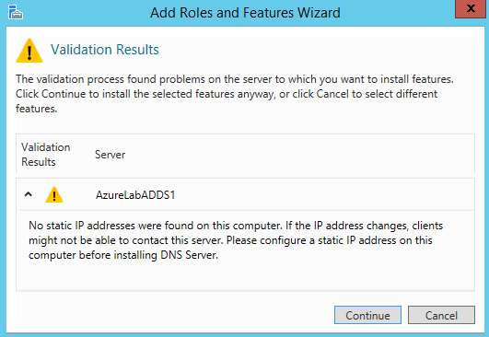Click the large yellow warning triangle icon
The width and height of the screenshot is (489, 337).
point(29,51)
